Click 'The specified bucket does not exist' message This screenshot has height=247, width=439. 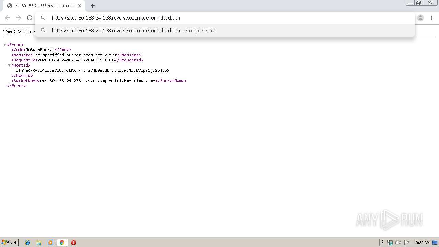[x=75, y=55]
